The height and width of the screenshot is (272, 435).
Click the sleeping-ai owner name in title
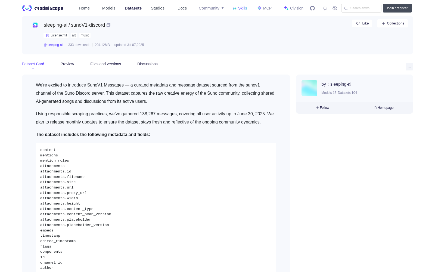coord(55,25)
